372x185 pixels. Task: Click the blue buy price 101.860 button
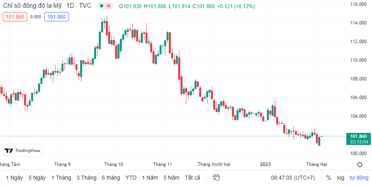tap(56, 17)
